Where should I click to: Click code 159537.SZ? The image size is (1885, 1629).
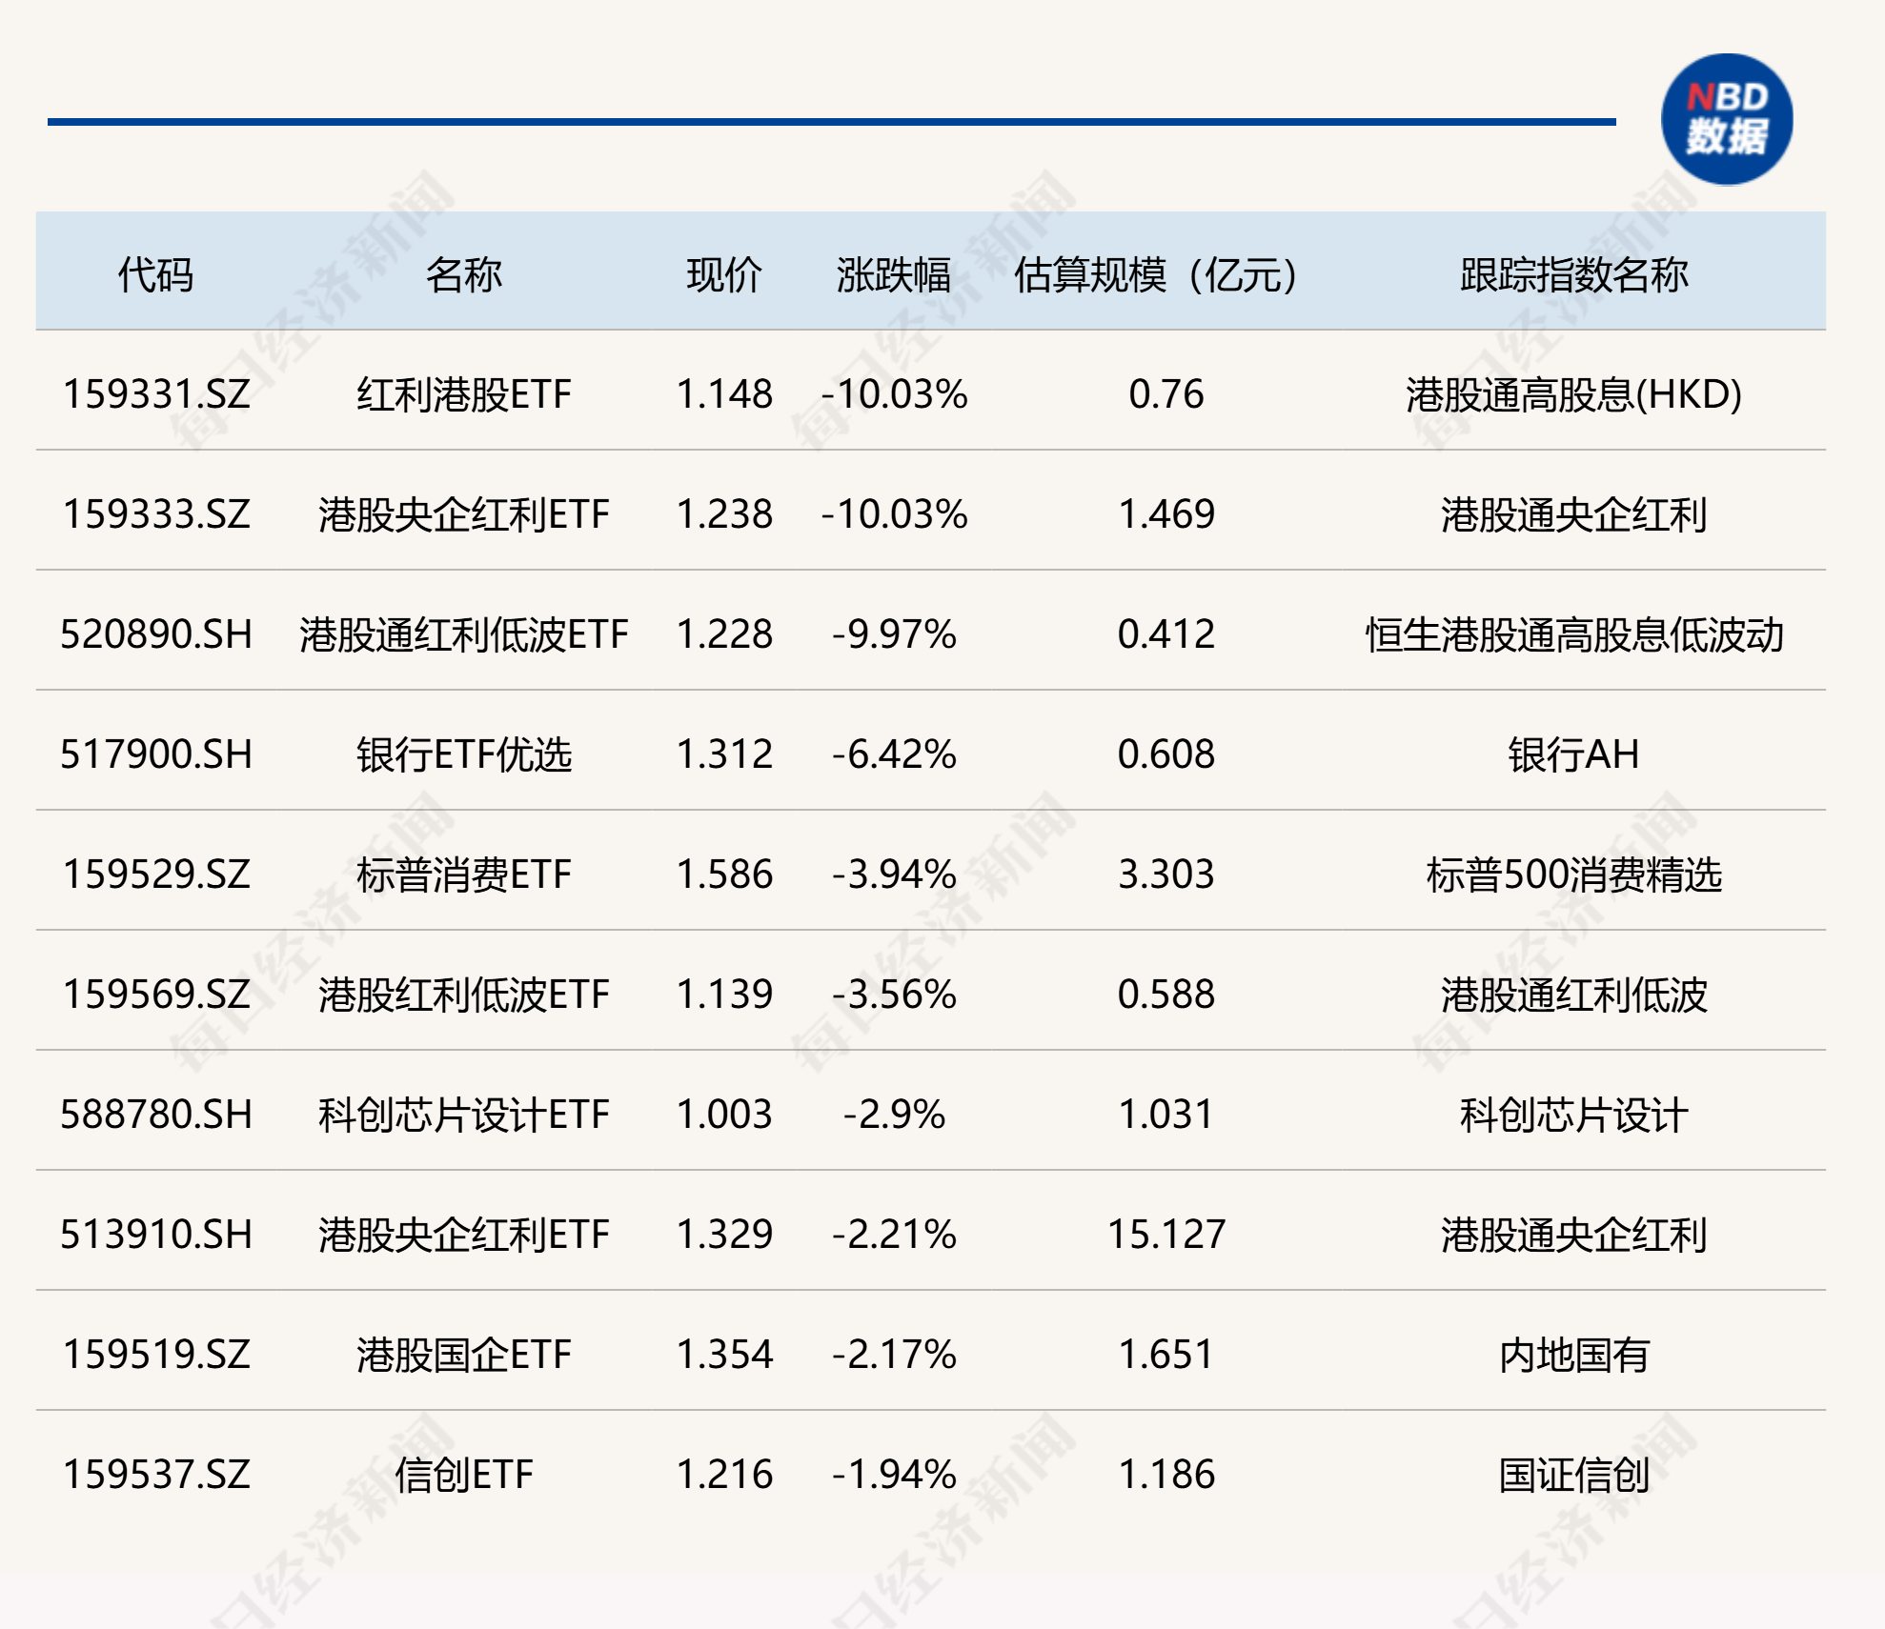[156, 1475]
